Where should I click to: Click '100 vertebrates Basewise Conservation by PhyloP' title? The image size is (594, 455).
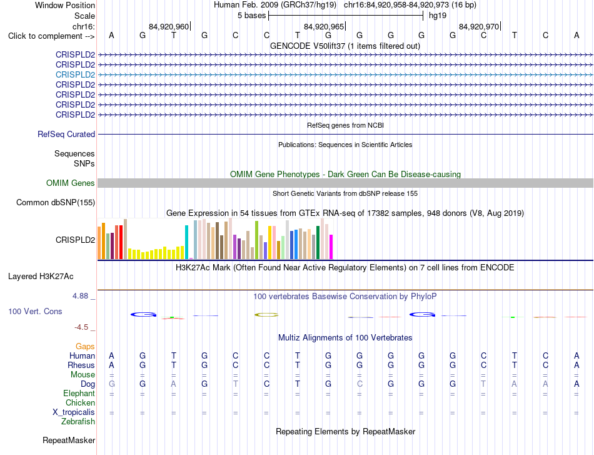click(345, 297)
